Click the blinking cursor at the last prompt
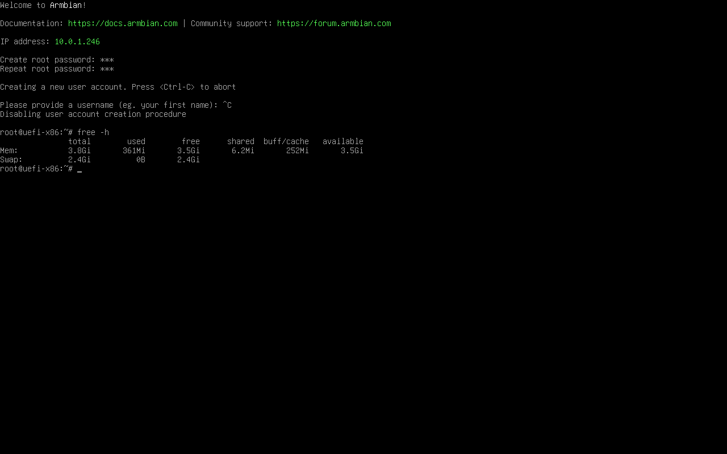 coord(80,169)
